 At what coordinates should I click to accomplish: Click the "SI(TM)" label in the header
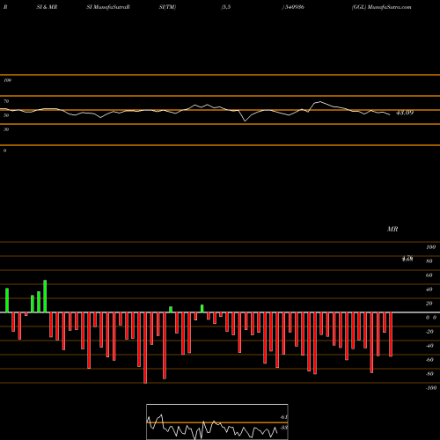(167, 7)
